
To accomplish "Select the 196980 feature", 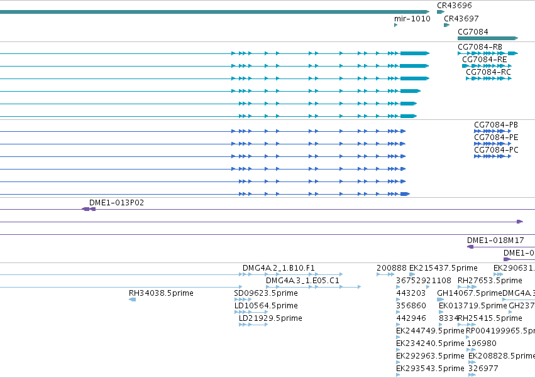I will coord(472,350).
